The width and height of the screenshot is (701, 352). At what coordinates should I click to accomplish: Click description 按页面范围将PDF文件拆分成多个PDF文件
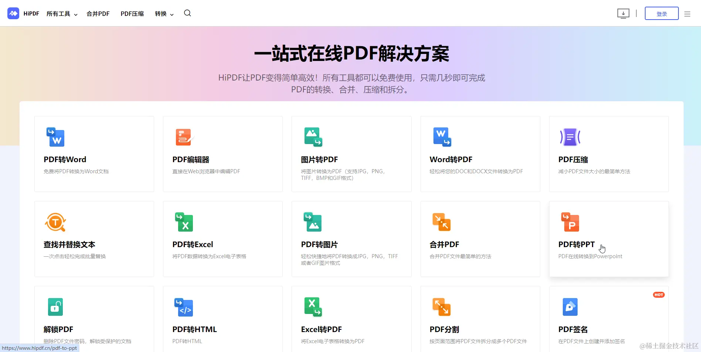pyautogui.click(x=478, y=341)
